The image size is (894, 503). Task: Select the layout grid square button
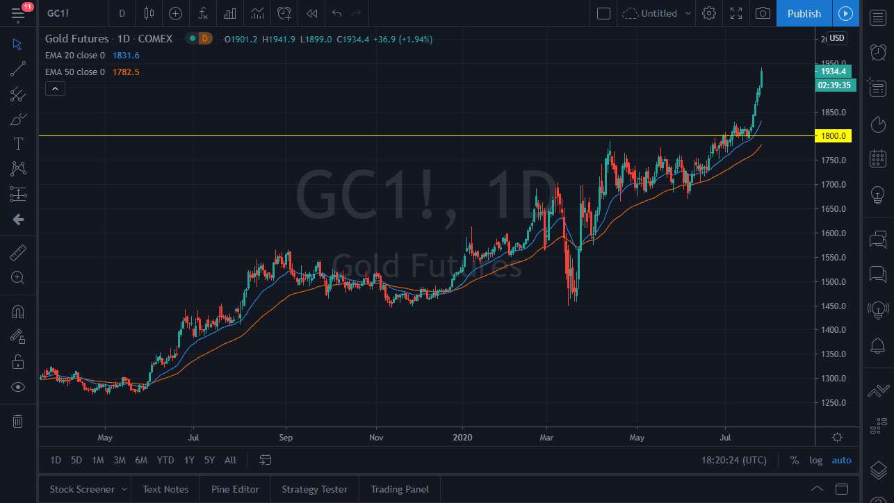tap(603, 13)
